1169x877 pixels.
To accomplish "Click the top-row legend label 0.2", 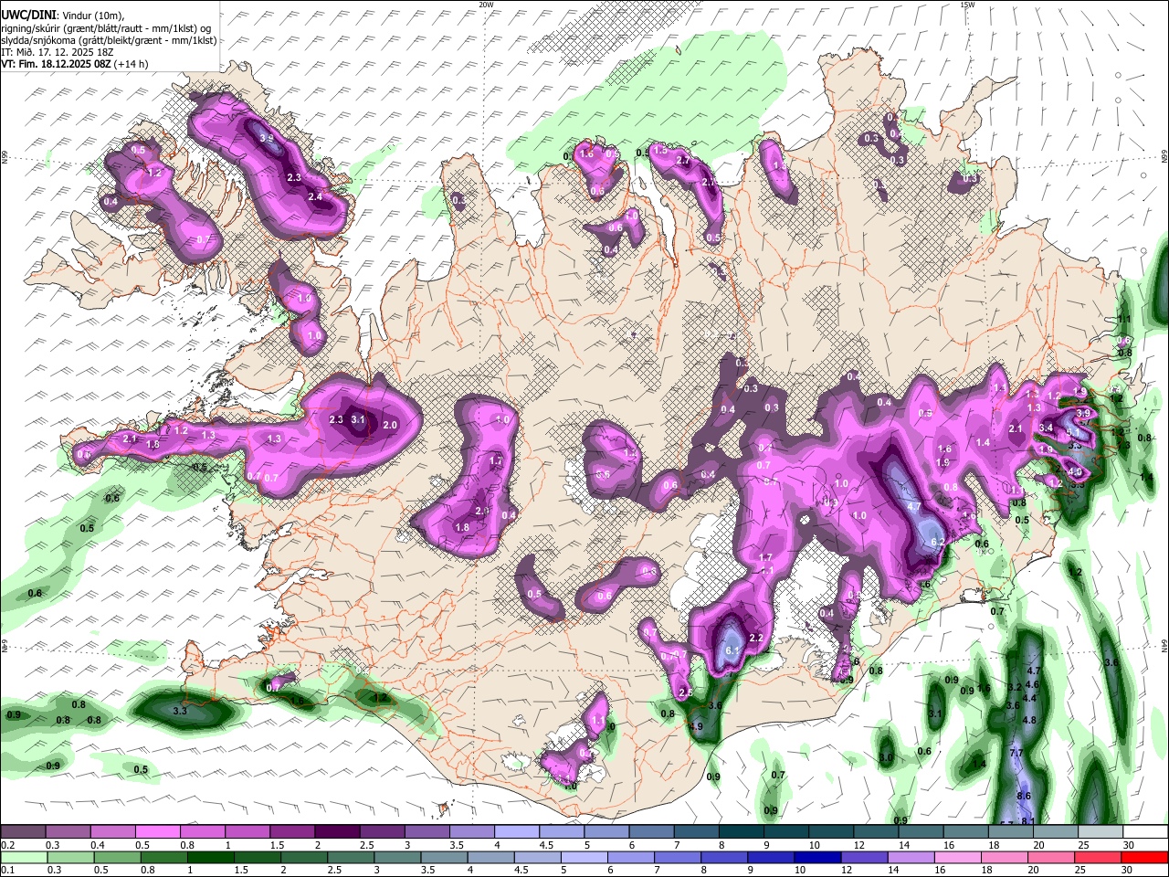I will click(x=7, y=845).
